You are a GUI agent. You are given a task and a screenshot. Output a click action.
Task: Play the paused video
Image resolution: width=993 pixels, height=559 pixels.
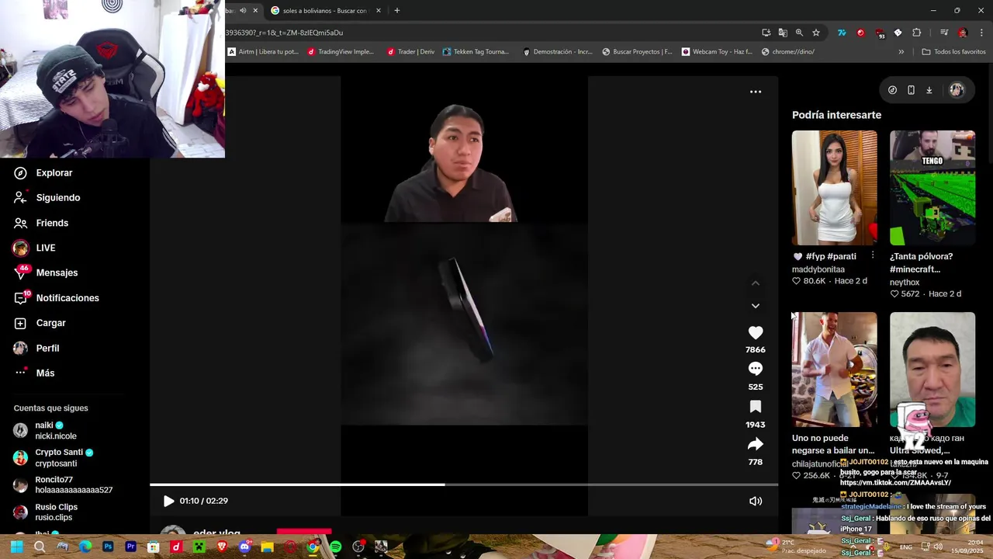(x=168, y=502)
